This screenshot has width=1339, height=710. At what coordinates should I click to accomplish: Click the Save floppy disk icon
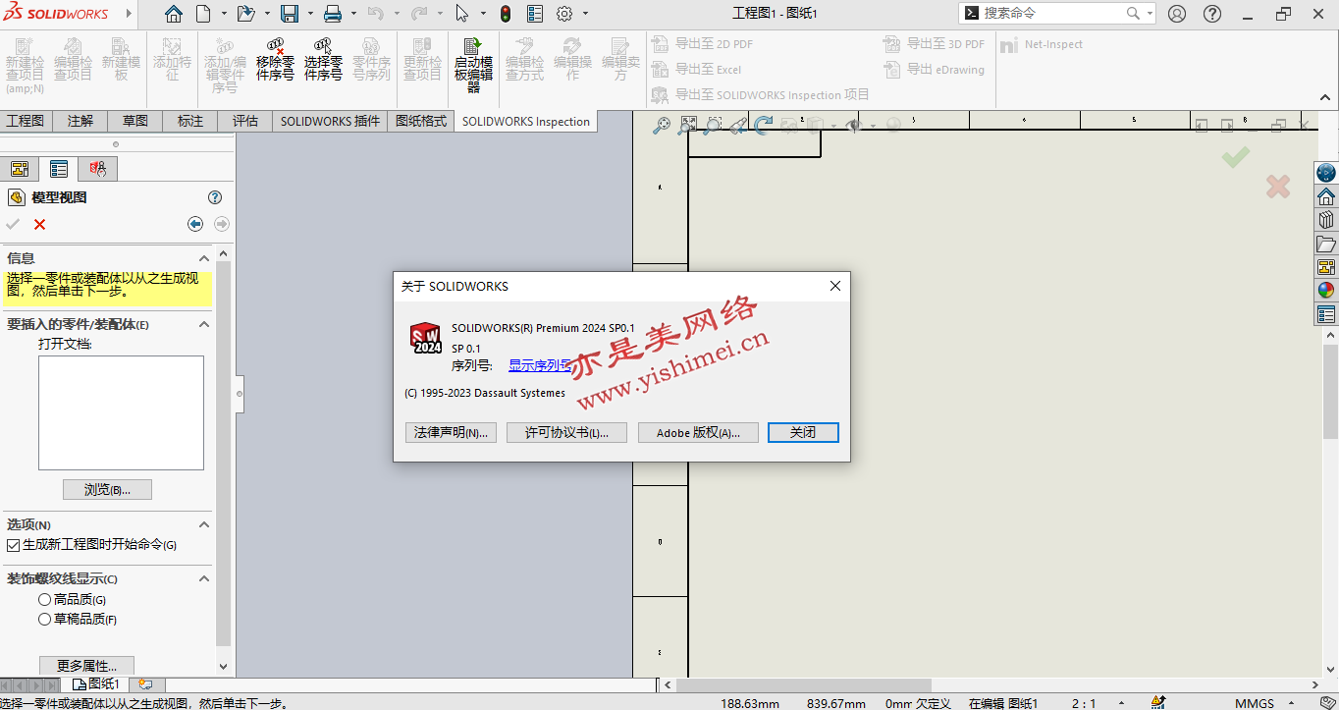(290, 14)
